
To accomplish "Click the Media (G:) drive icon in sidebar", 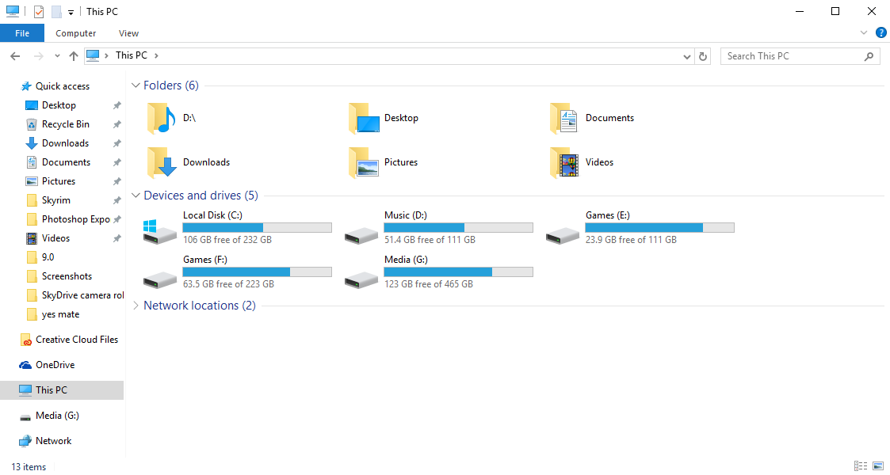I will 25,416.
